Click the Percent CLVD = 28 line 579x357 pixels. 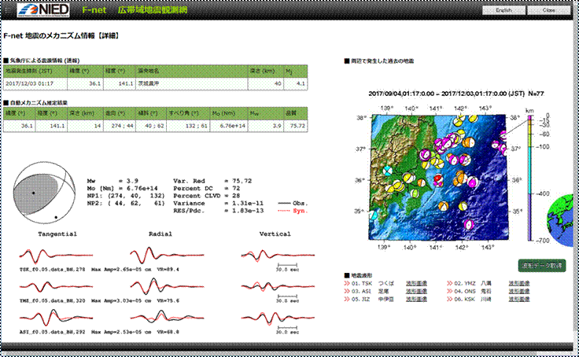pyautogui.click(x=207, y=196)
